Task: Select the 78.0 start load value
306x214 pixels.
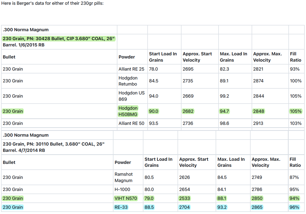Action: point(154,69)
